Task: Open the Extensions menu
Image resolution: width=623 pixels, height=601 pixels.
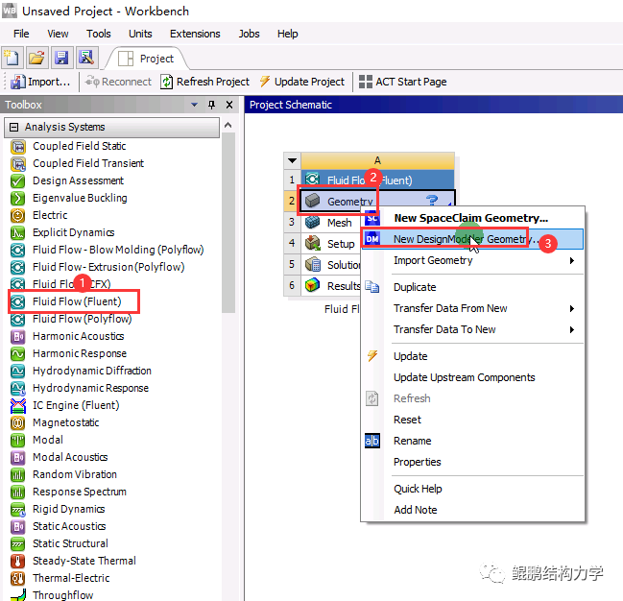Action: [195, 34]
